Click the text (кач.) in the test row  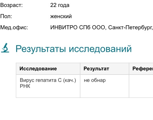click(x=70, y=80)
